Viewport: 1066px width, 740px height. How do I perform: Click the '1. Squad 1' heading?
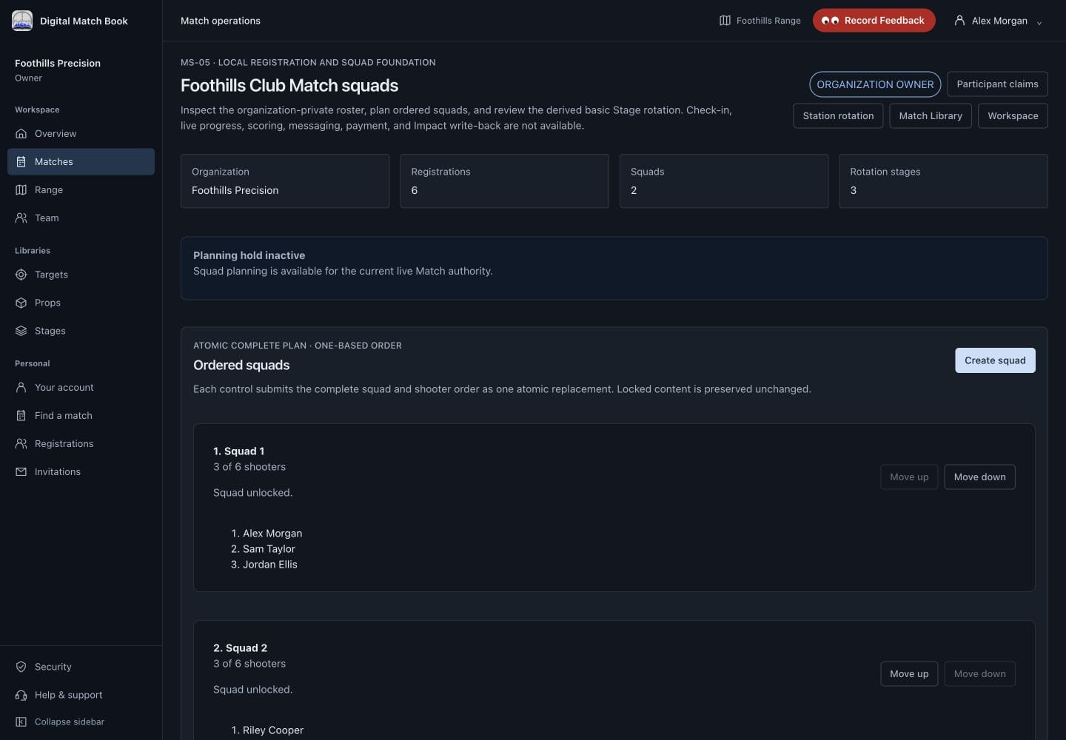pyautogui.click(x=238, y=451)
